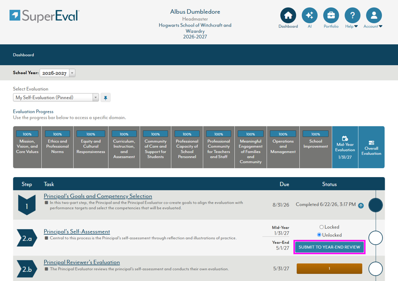Click the Overall Evaluation tile icon
398x281 pixels.
[x=371, y=142]
